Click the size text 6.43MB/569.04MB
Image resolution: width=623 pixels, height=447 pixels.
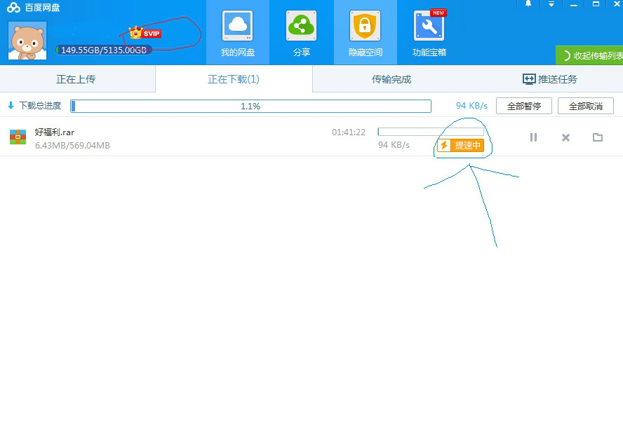pos(72,146)
